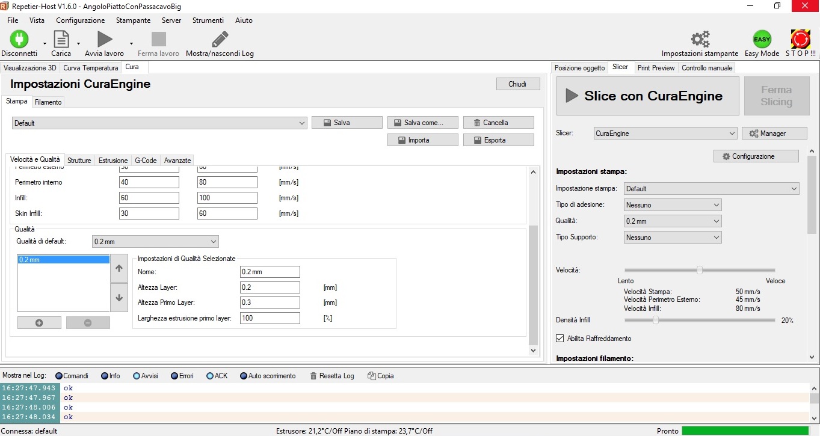Toggle Info log filter

click(x=105, y=376)
